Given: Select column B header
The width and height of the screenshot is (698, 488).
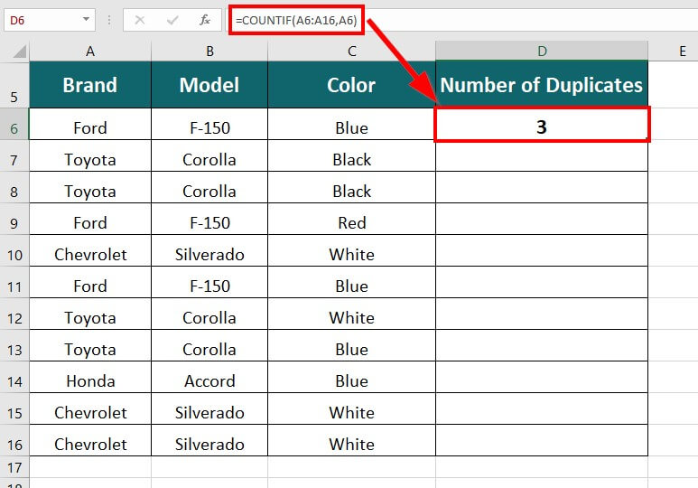Looking at the screenshot, I should pos(209,52).
